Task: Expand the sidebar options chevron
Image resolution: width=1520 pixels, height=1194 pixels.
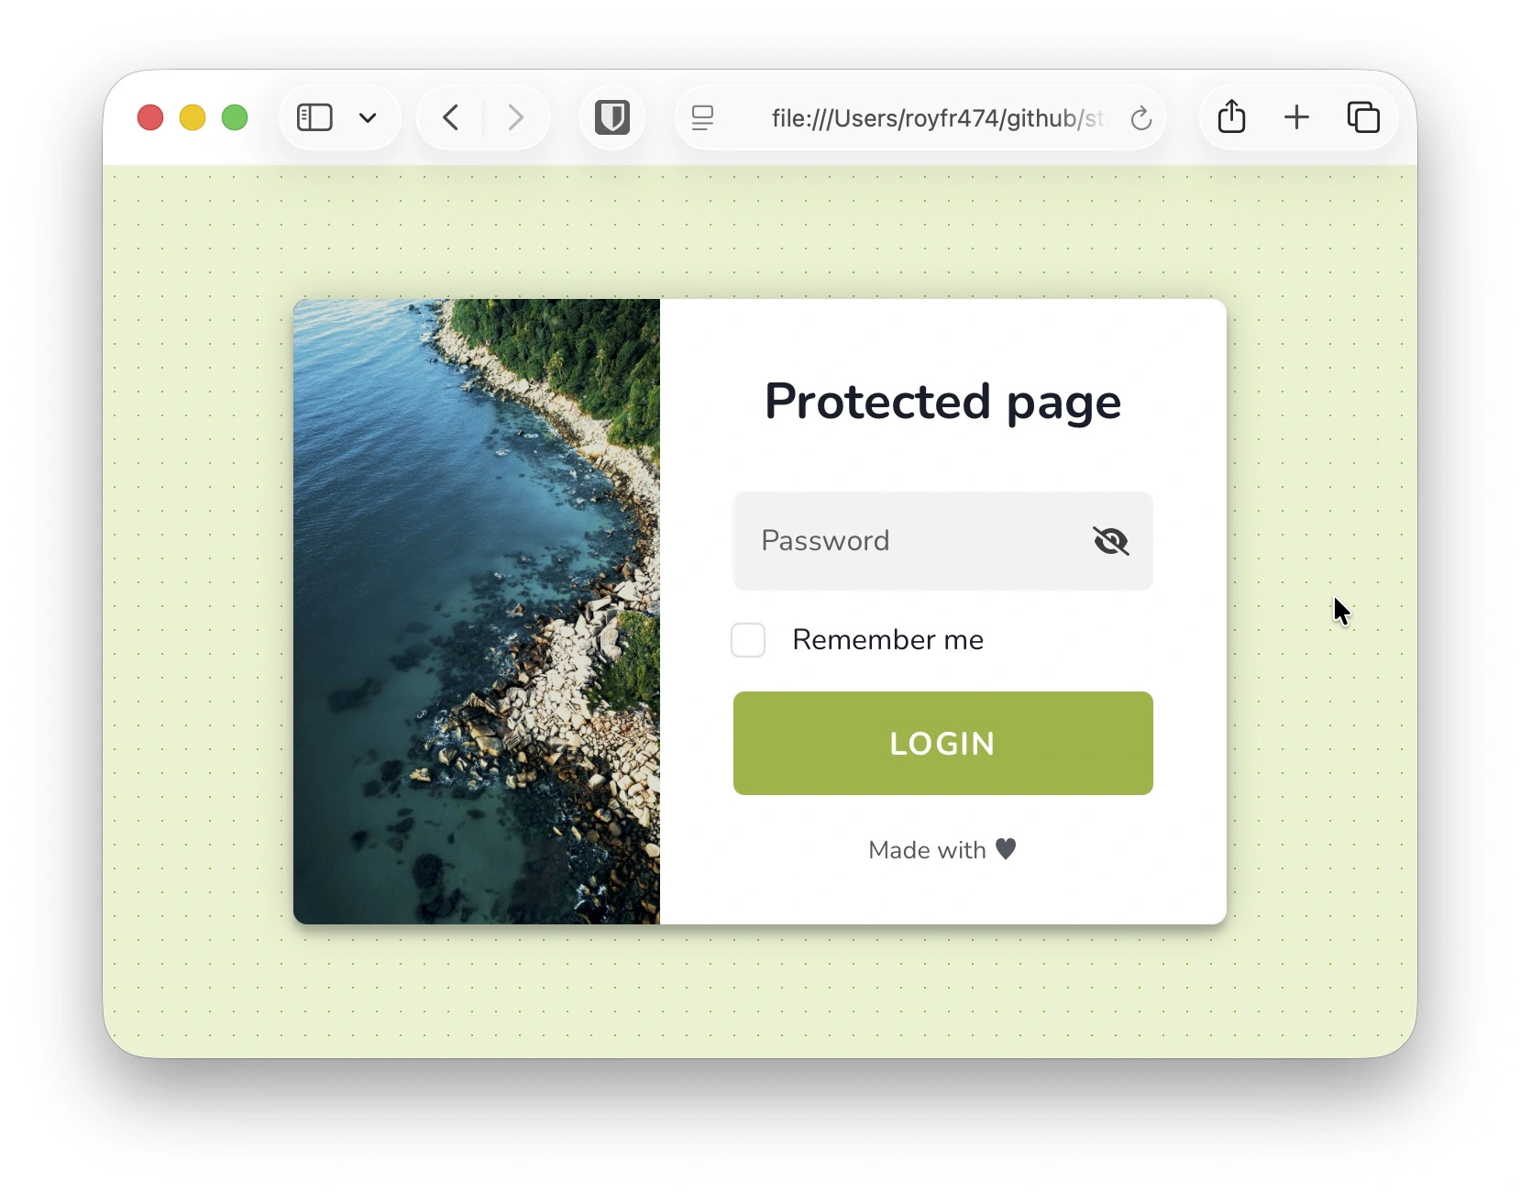Action: pos(368,117)
